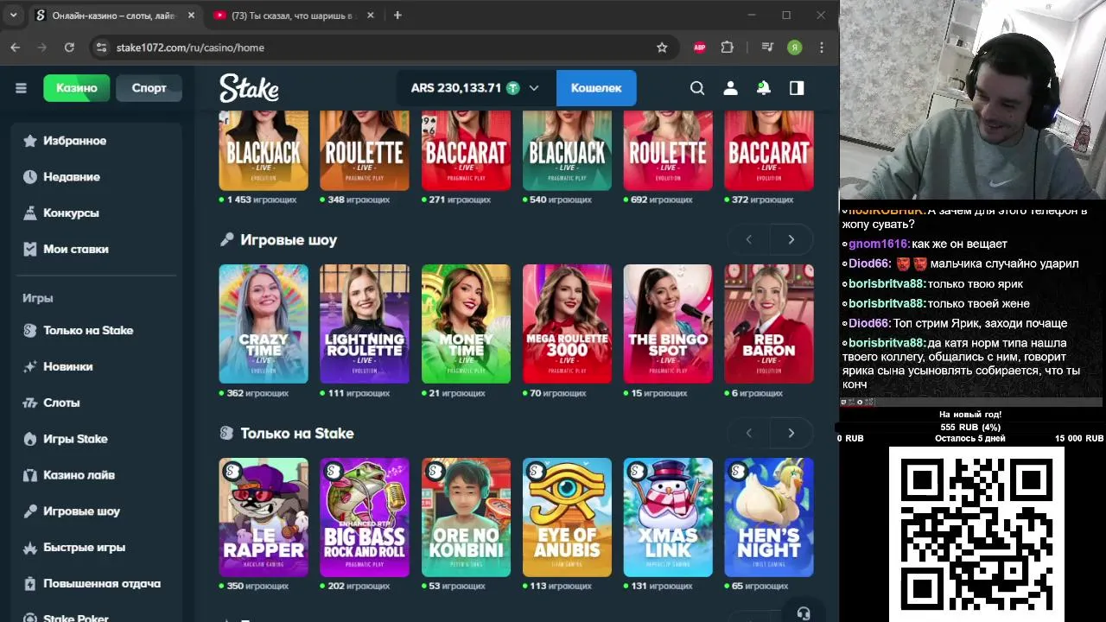Open the Lightning Roulette game card
Image resolution: width=1106 pixels, height=622 pixels.
(x=365, y=324)
